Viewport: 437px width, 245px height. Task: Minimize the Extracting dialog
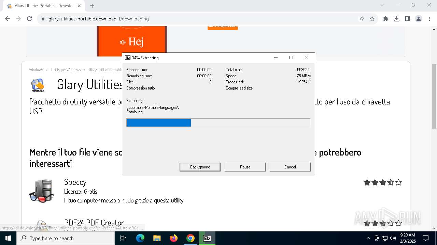[x=276, y=58]
